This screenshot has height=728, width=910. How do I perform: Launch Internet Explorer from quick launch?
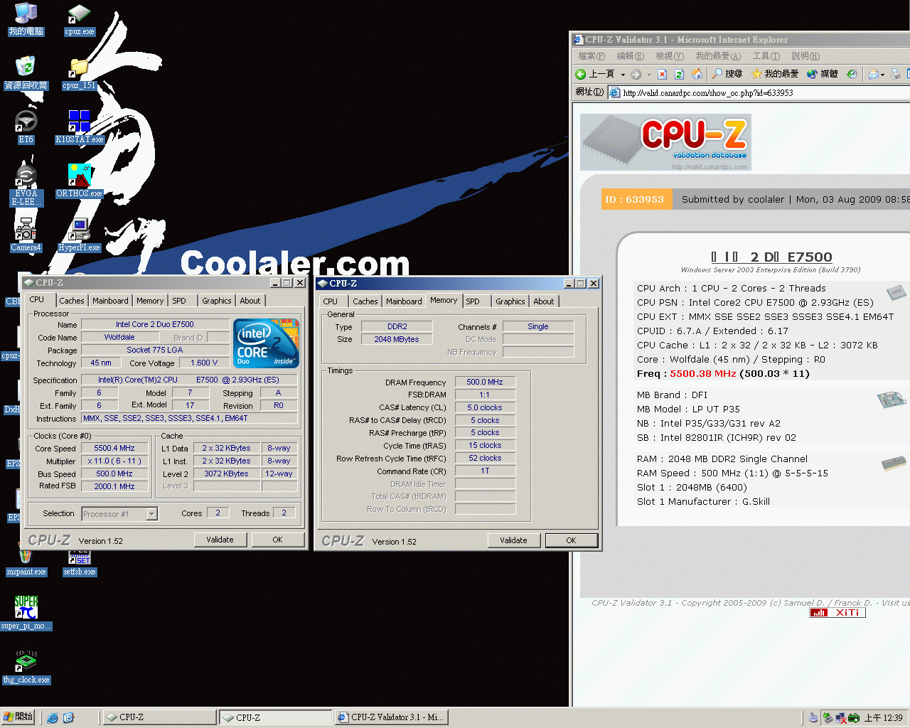coord(53,717)
